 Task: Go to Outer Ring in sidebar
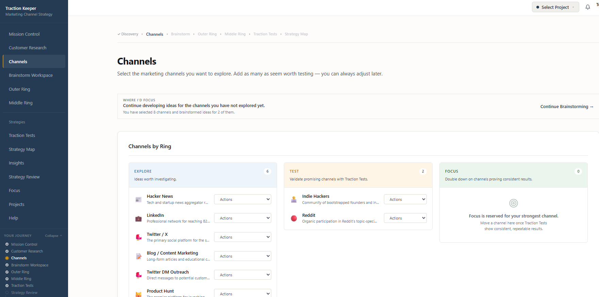coord(34,89)
